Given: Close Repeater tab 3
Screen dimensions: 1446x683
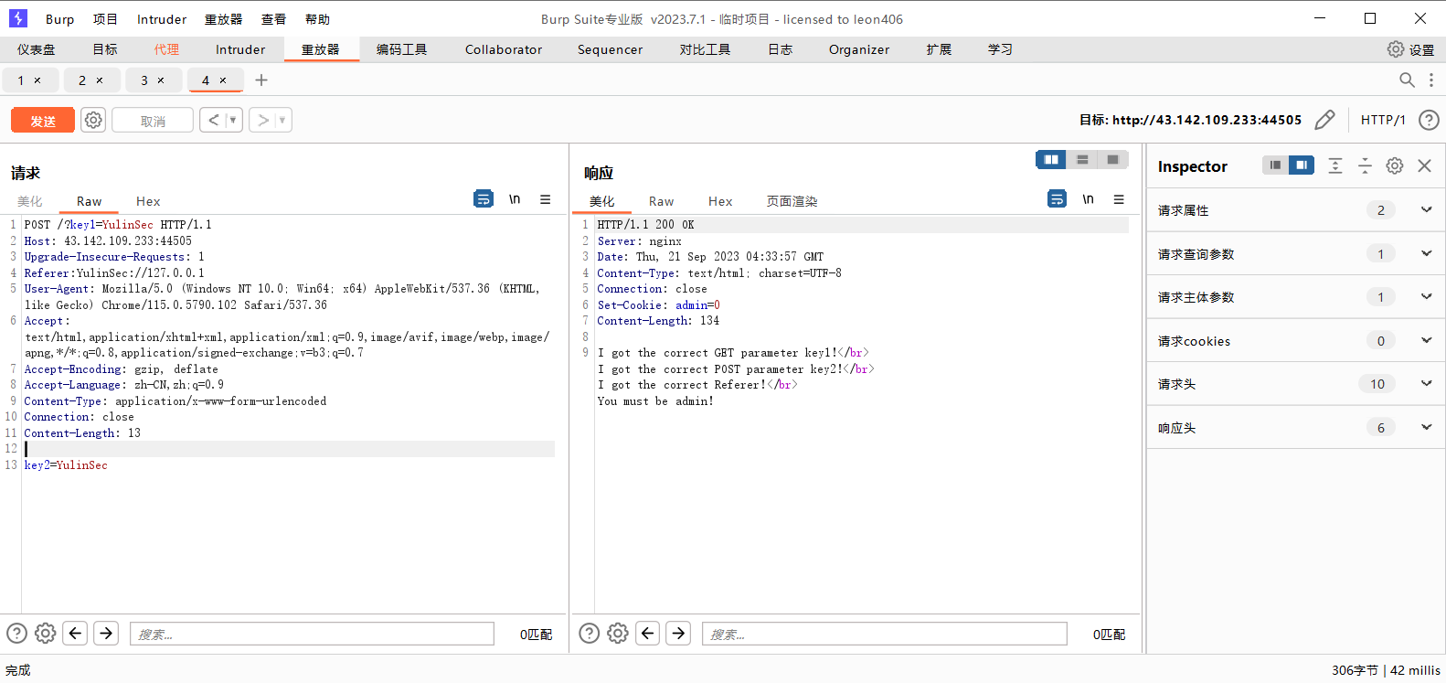Looking at the screenshot, I should pyautogui.click(x=161, y=80).
